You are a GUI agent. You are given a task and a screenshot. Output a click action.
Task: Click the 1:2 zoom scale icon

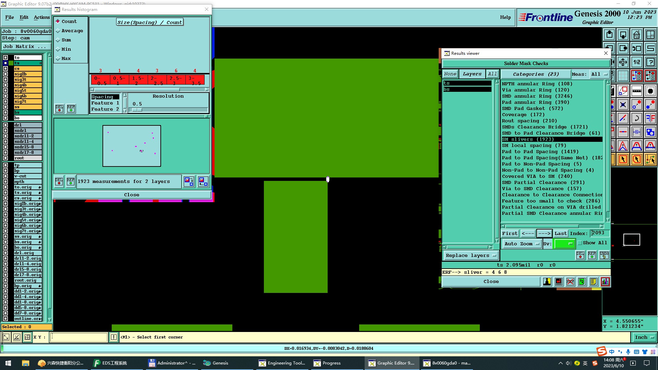point(636,62)
